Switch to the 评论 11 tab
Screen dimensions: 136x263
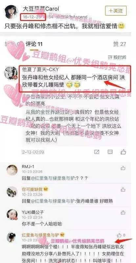[34, 44]
